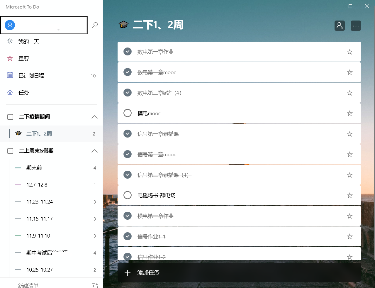Click 新建清单 to create a list
This screenshot has height=288, width=375.
point(28,284)
